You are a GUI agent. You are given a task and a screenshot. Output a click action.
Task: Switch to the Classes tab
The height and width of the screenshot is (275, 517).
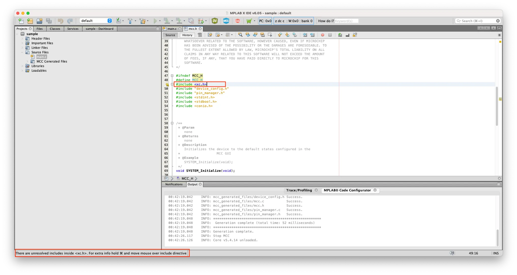click(55, 29)
